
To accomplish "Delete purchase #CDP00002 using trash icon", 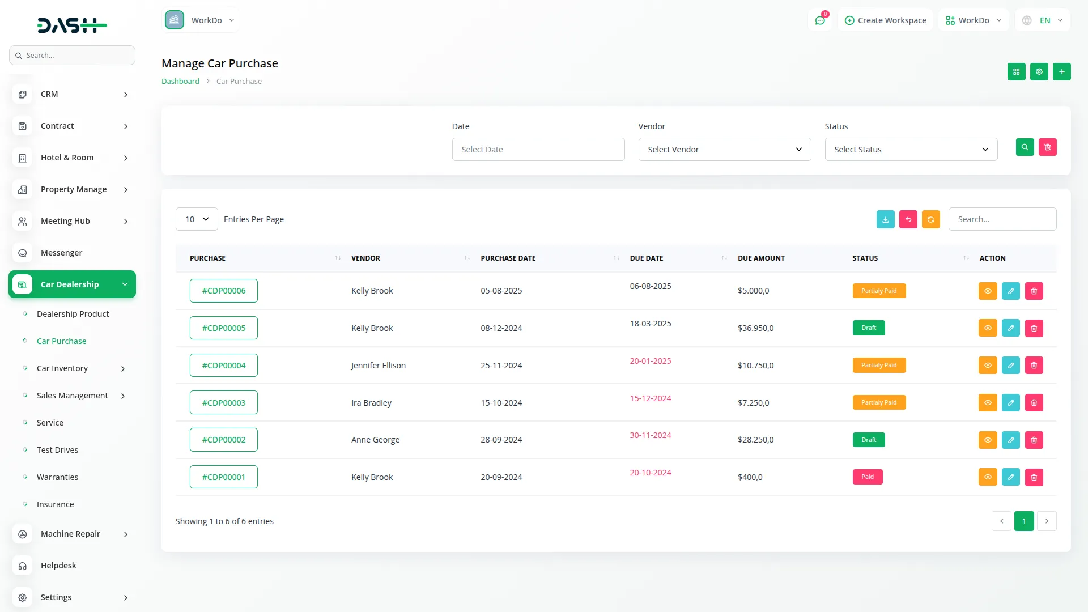I will [1034, 440].
